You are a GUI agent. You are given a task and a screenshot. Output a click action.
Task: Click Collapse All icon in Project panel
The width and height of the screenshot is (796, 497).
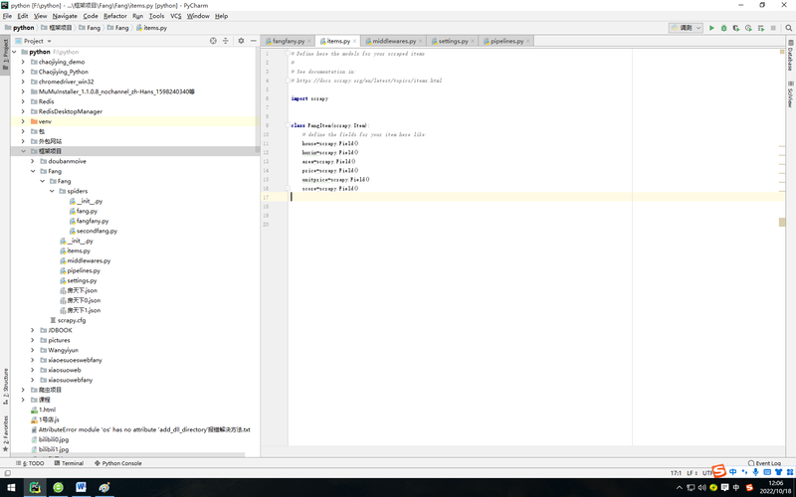pos(226,41)
